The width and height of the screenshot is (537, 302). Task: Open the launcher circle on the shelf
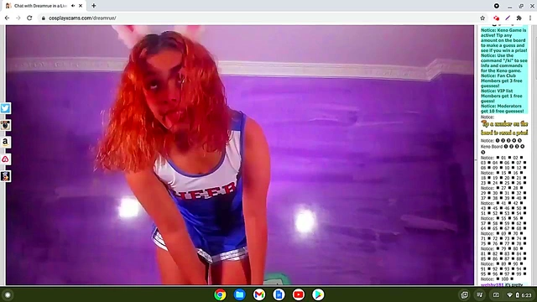(8, 294)
